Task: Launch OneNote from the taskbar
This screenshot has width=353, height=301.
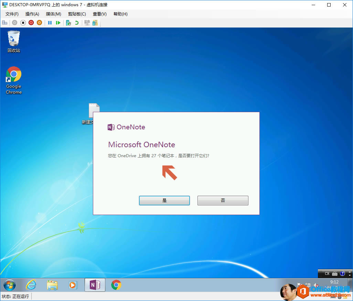Action: (95, 285)
